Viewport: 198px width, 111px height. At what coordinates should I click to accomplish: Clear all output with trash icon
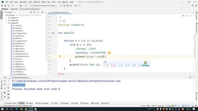point(8,97)
